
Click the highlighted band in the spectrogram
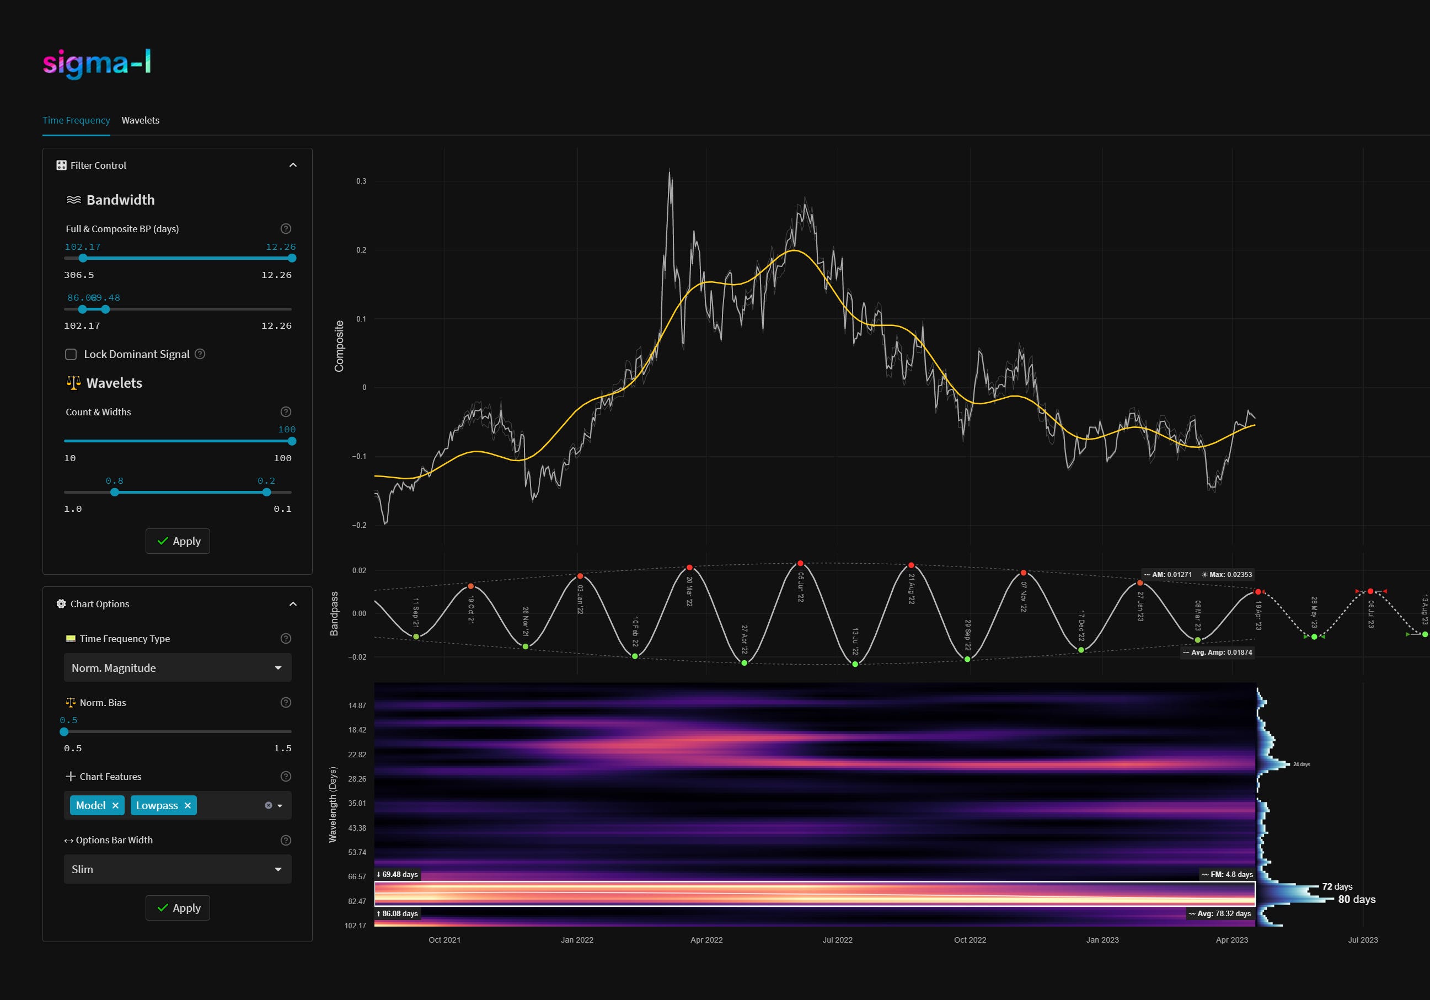coord(815,894)
